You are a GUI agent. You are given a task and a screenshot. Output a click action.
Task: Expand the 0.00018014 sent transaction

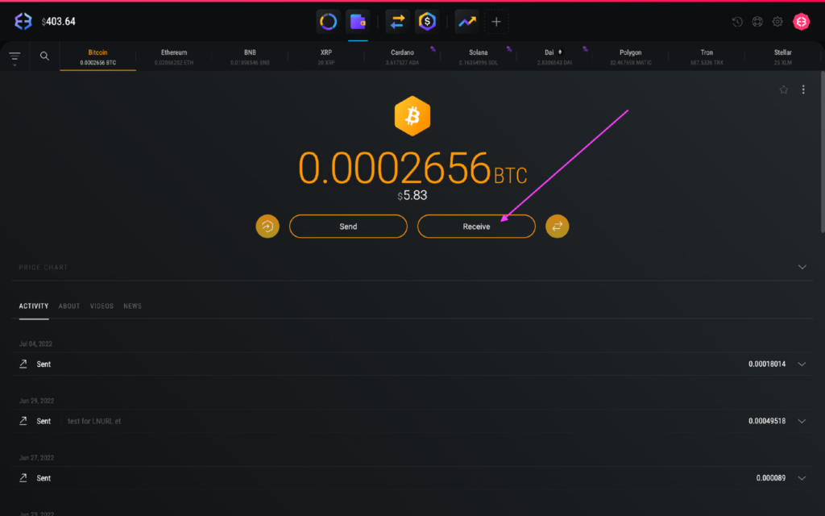click(x=802, y=364)
